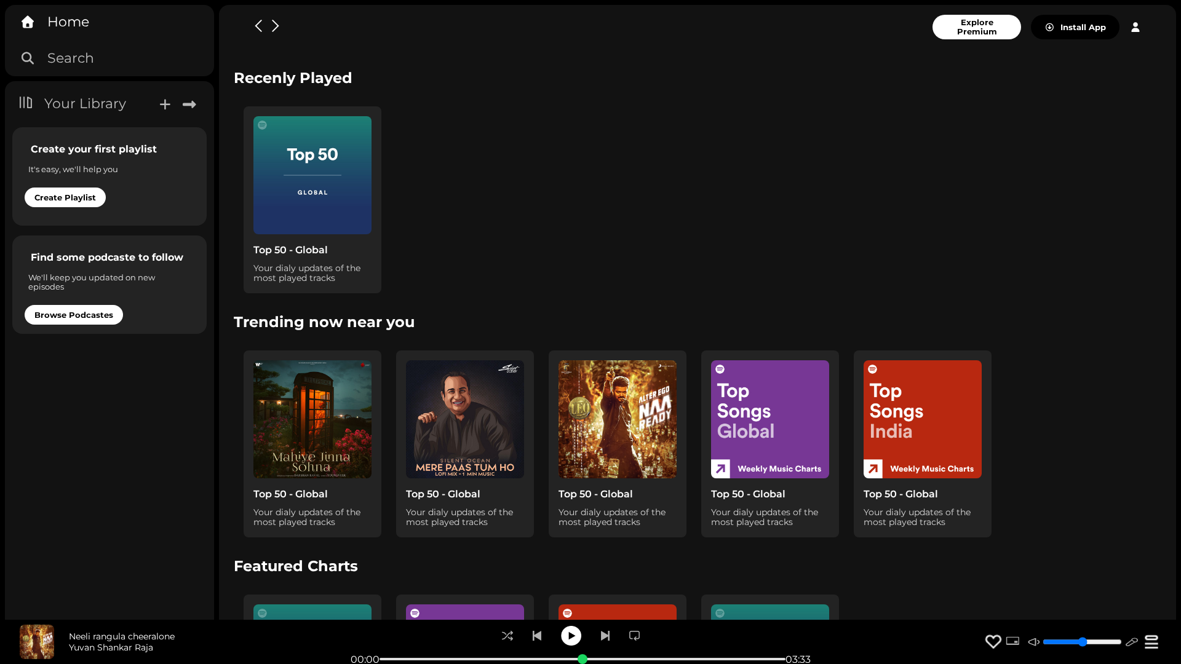Open Home from the sidebar label
1181x664 pixels.
pyautogui.click(x=68, y=22)
